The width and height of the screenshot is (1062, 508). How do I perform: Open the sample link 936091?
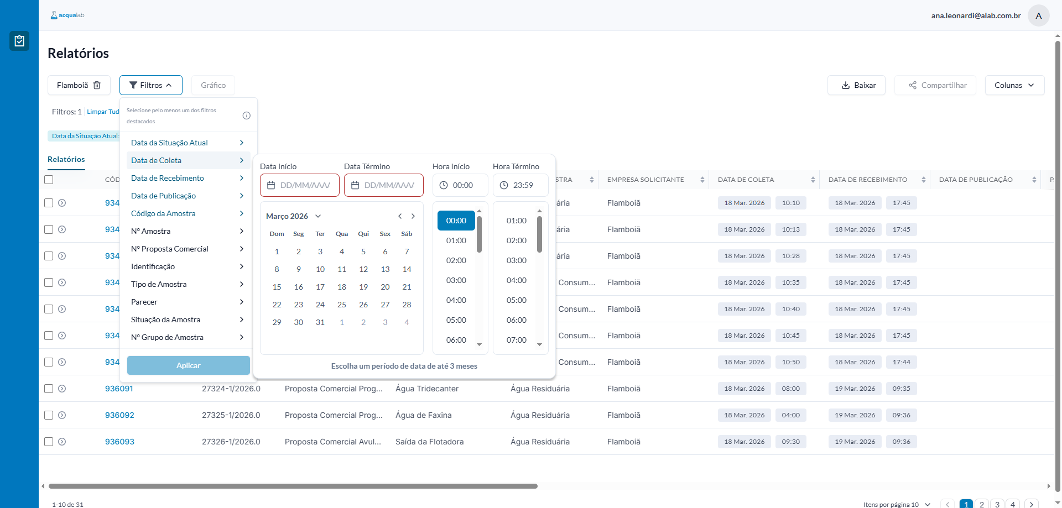[119, 389]
